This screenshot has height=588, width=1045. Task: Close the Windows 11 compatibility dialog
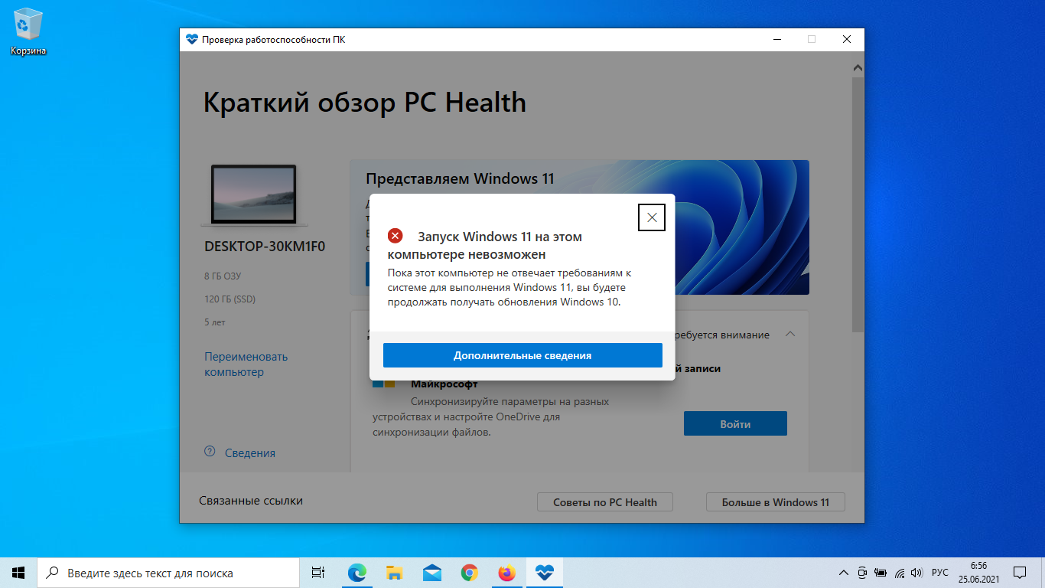tap(652, 217)
